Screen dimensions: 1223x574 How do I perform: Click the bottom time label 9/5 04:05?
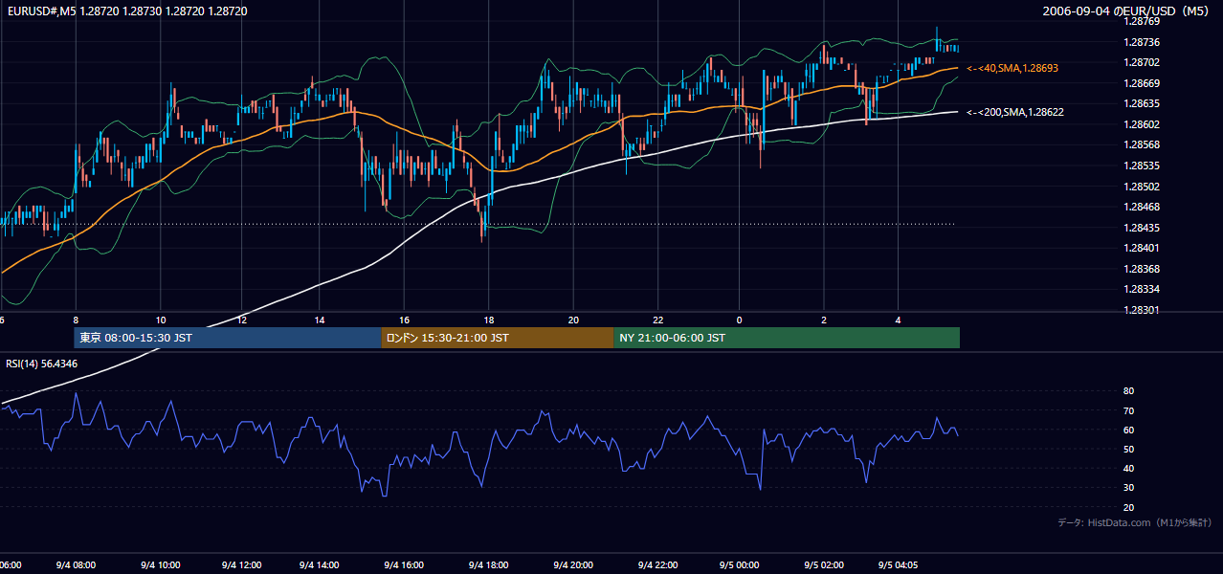point(901,565)
